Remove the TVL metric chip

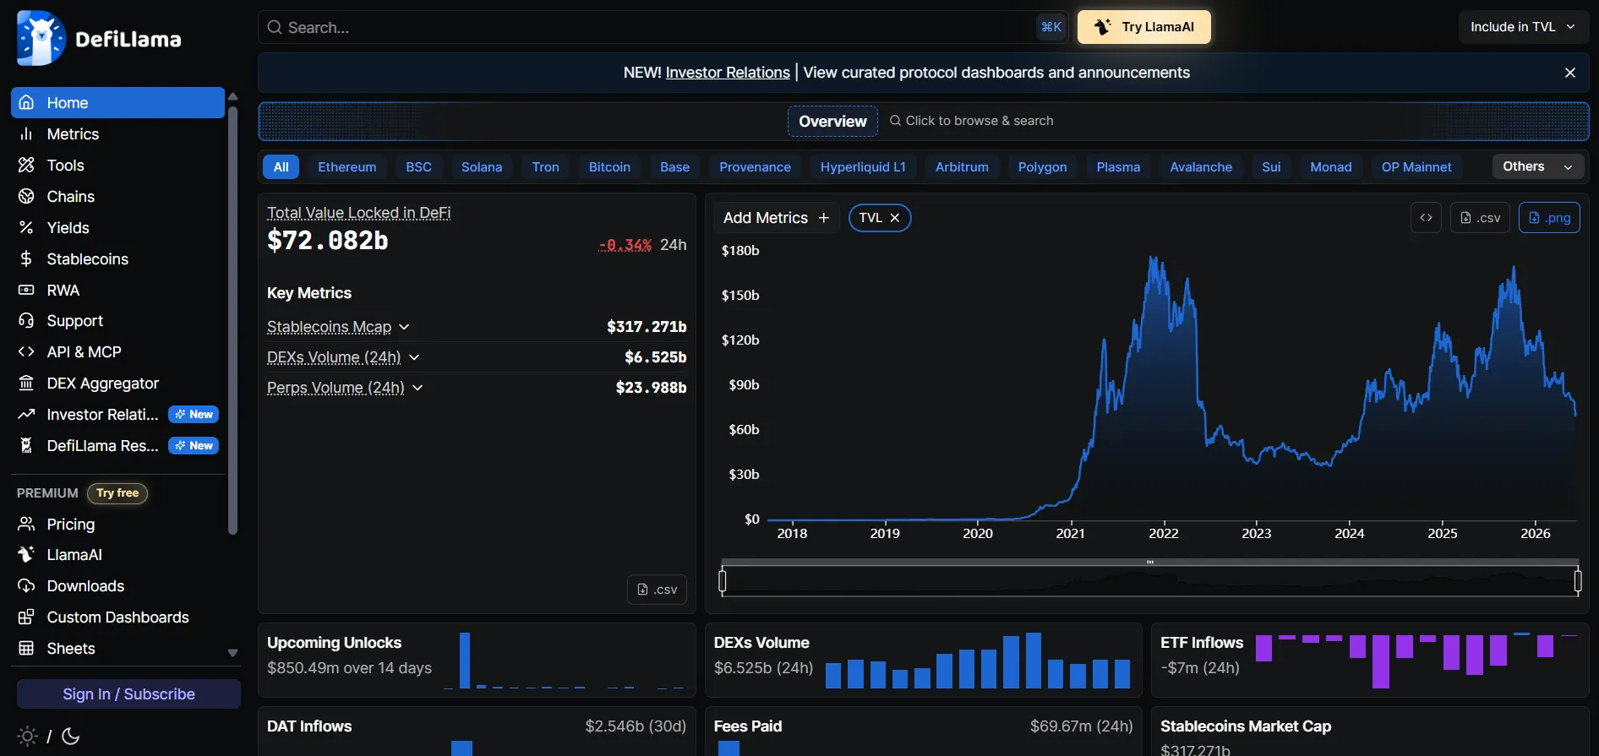pos(895,218)
